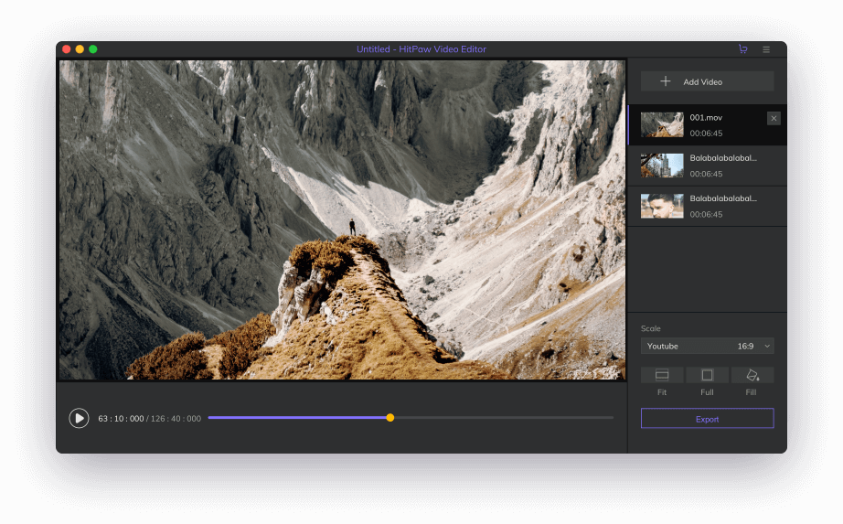The image size is (843, 524).
Task: Choose the Fill paint bucket icon
Action: click(x=752, y=375)
